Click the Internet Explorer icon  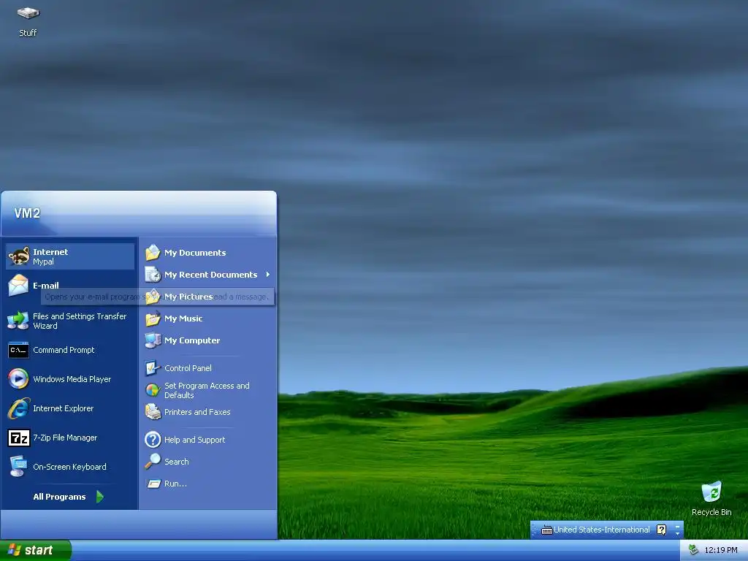18,408
